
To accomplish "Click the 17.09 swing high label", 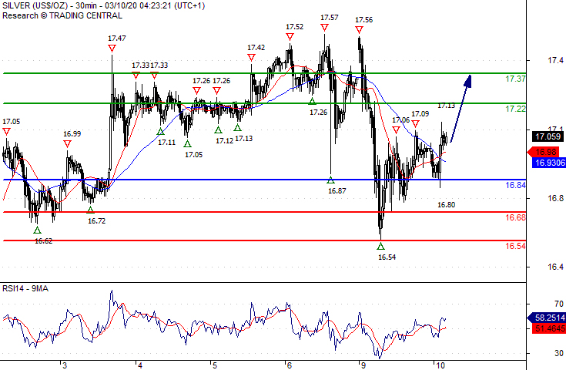I will tap(420, 114).
